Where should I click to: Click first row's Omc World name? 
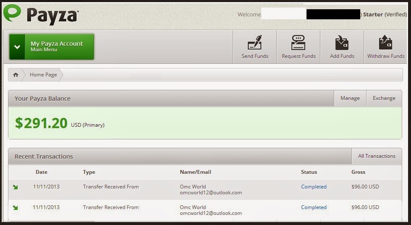click(192, 187)
